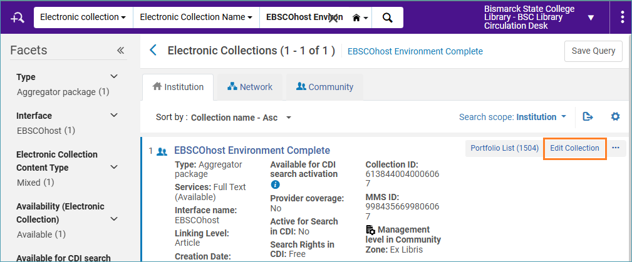Click the Edit Collection button
The height and width of the screenshot is (262, 632).
575,148
